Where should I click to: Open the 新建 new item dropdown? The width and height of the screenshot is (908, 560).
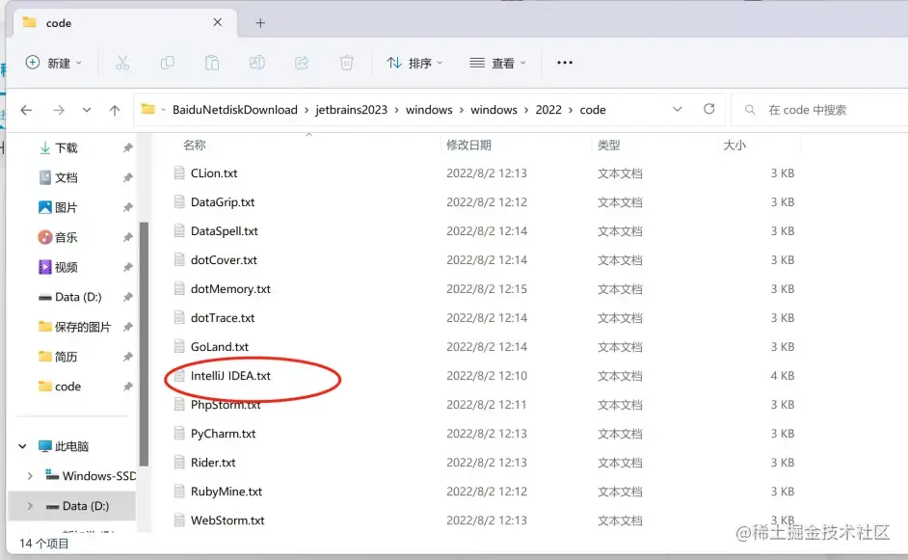[x=53, y=63]
